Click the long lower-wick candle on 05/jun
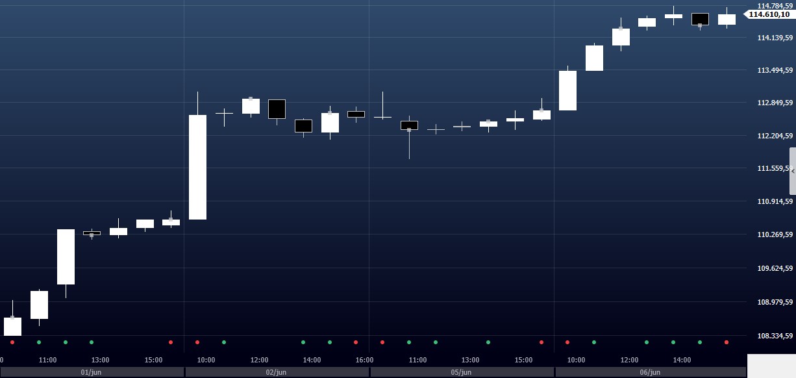 [409, 125]
